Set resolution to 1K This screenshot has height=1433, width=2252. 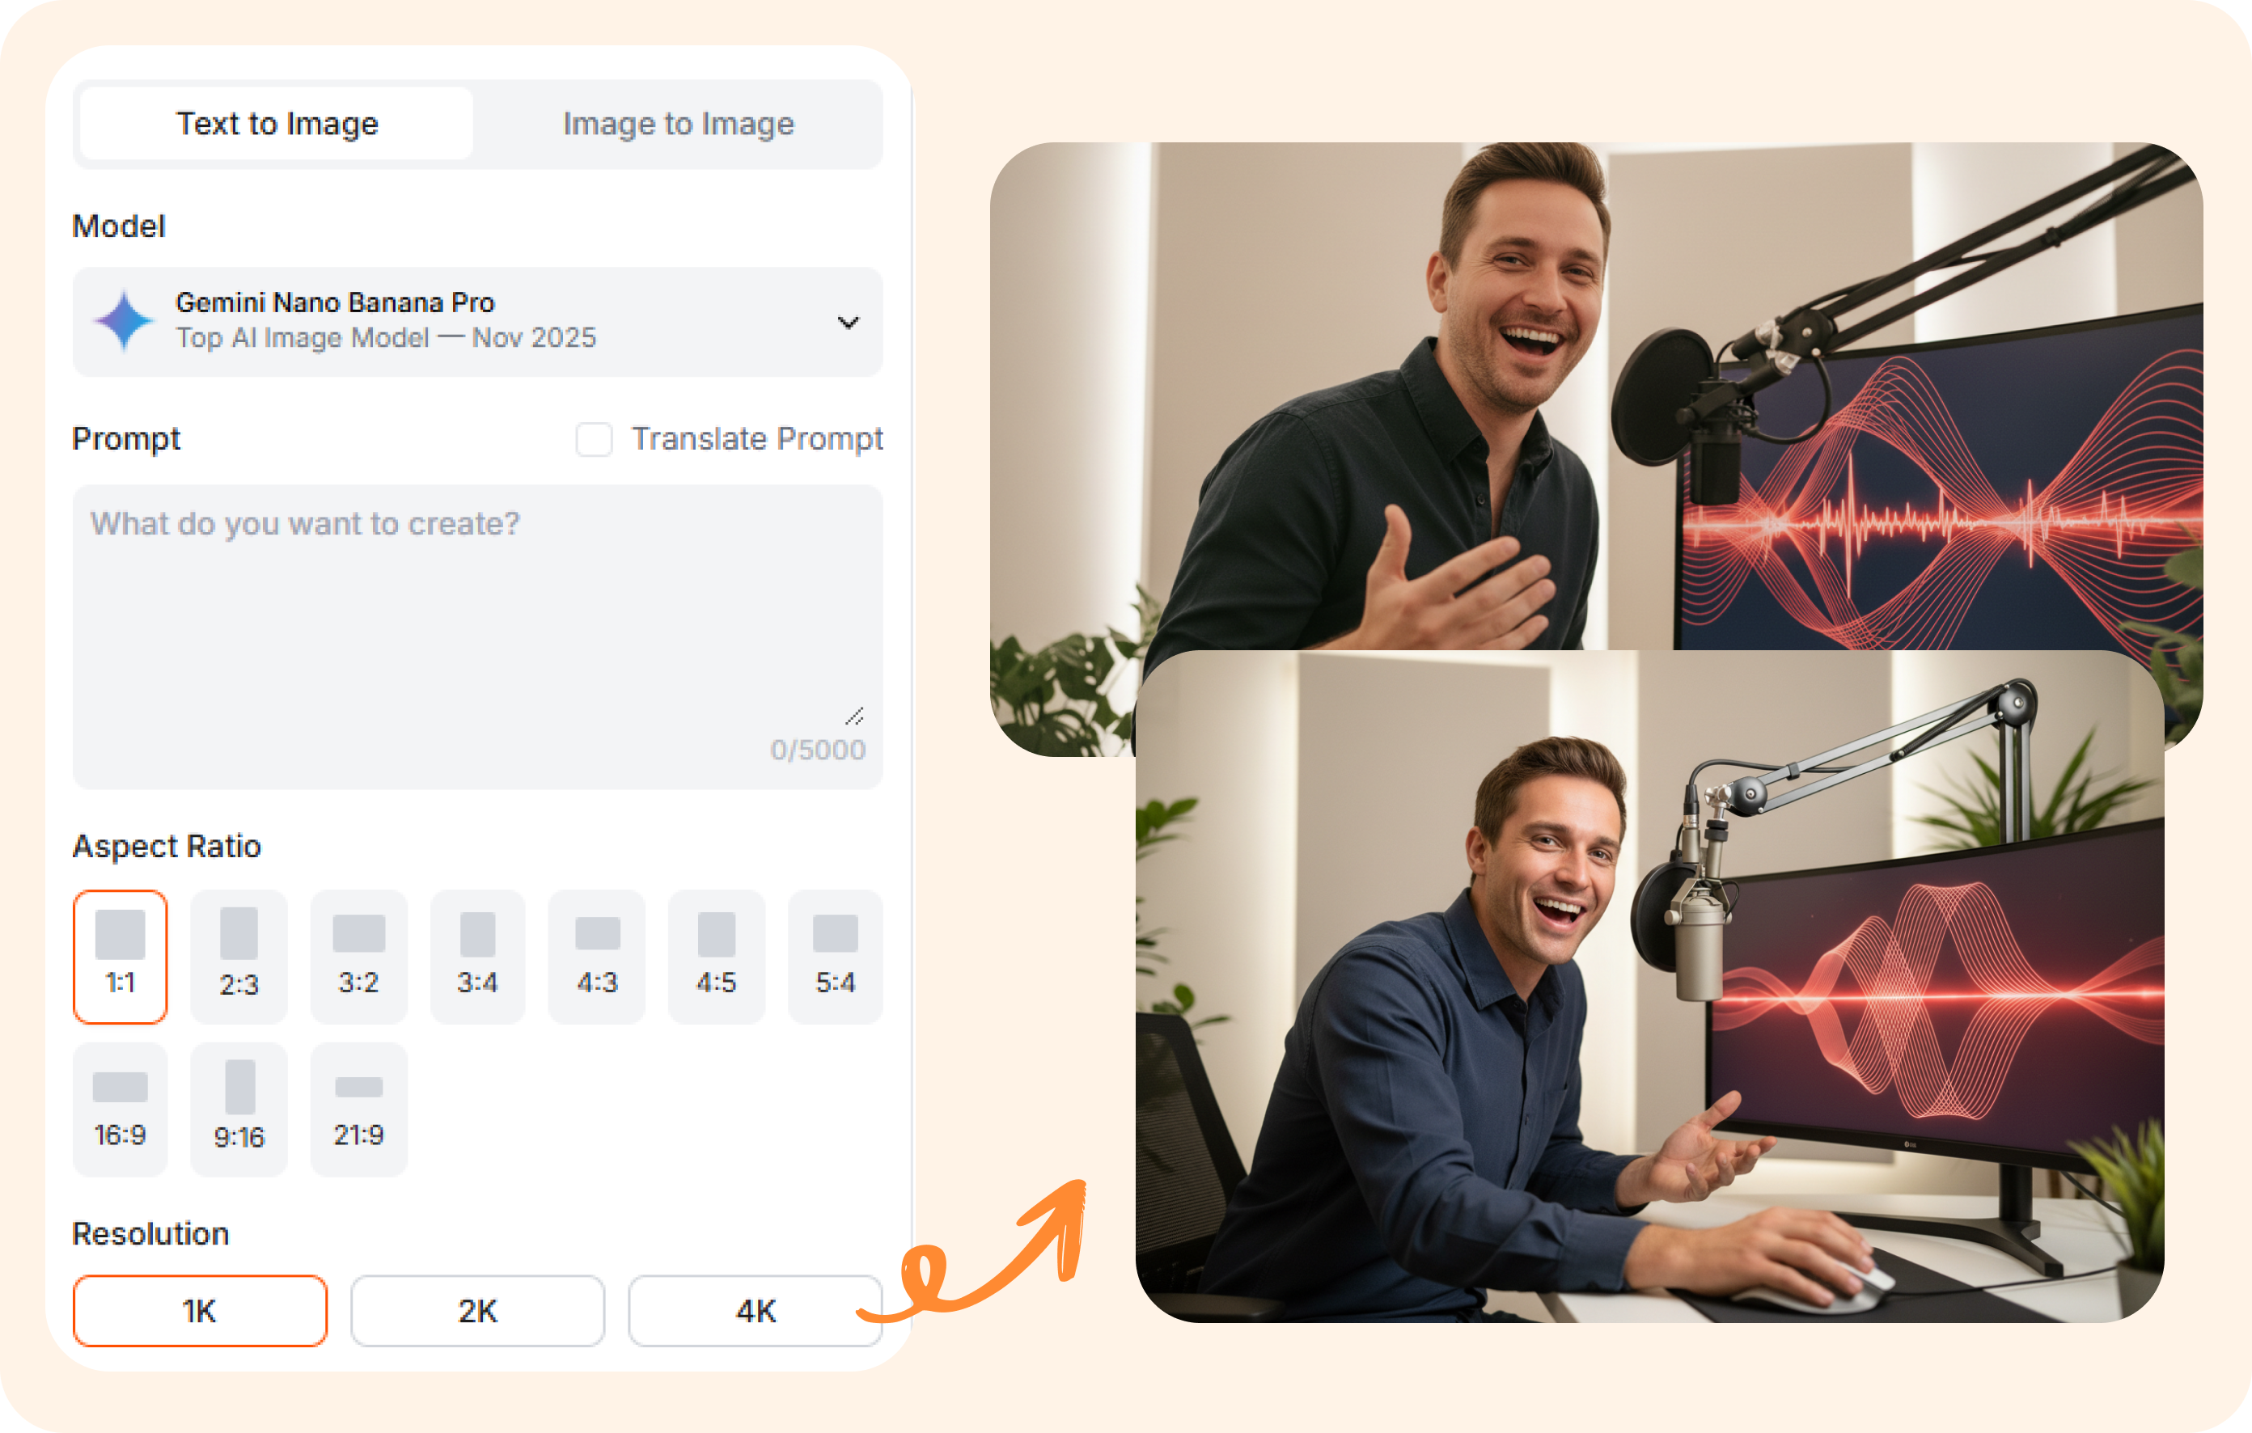pyautogui.click(x=200, y=1311)
